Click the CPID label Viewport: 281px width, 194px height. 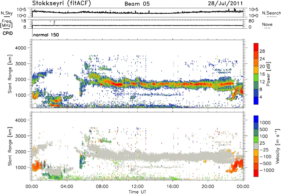coord(8,33)
